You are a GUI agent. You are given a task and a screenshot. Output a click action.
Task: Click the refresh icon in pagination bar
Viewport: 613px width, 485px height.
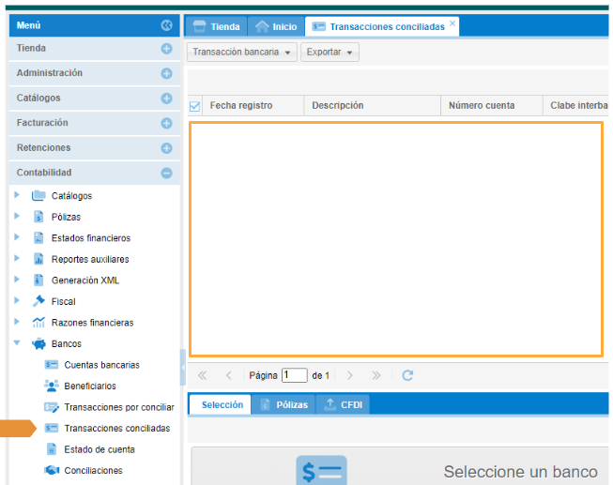pos(407,375)
